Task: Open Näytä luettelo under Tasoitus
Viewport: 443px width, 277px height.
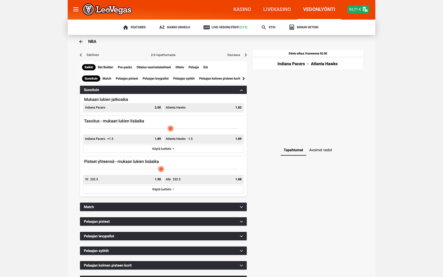Action: click(x=163, y=149)
